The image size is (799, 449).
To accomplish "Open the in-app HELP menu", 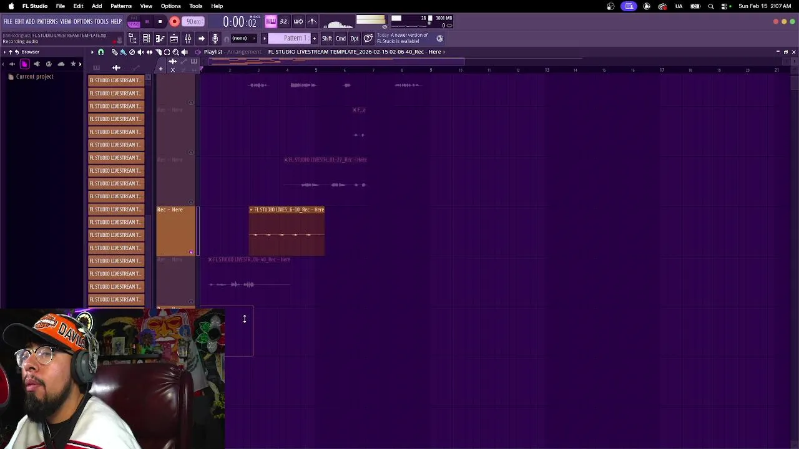I will (x=116, y=21).
